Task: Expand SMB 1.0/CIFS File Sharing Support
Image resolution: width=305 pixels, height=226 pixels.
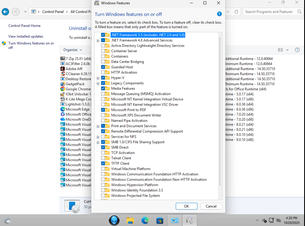Action: tap(98, 143)
